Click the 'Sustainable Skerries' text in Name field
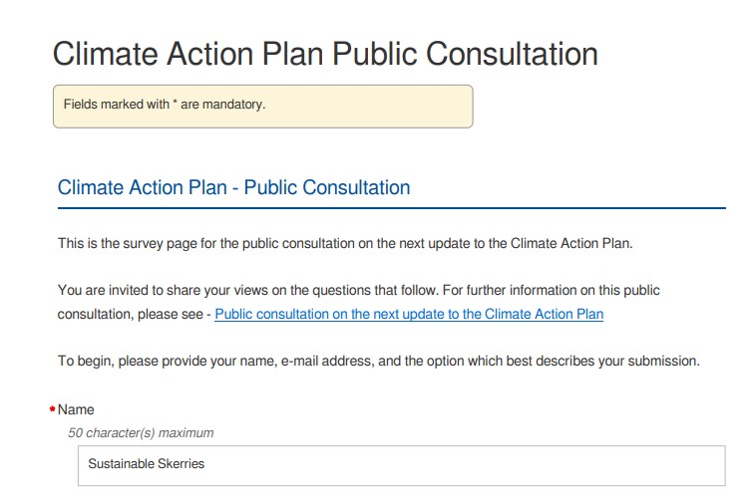The width and height of the screenshot is (751, 499). coord(146,463)
